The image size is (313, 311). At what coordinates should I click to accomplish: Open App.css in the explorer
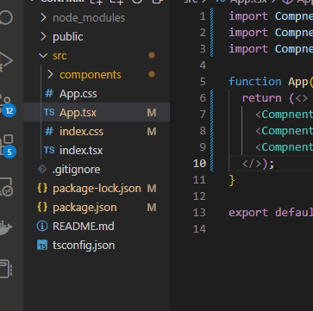78,94
